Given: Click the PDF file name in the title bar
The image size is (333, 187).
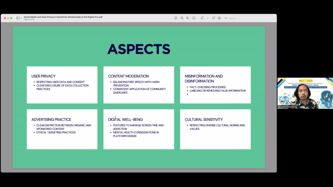Looking at the screenshot, I should click(x=63, y=17).
